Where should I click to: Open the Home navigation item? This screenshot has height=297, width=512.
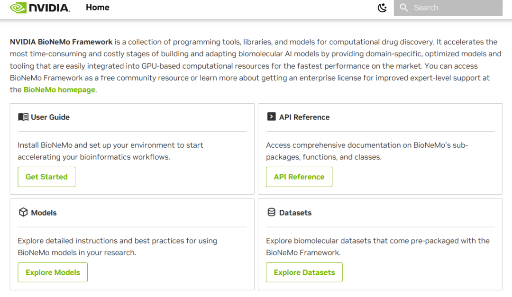[x=98, y=8]
